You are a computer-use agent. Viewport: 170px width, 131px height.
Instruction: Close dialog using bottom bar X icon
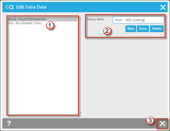[162, 123]
